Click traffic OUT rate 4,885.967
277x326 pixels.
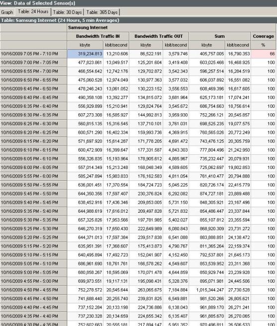(178, 159)
